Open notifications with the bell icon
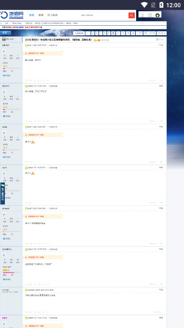 pos(142,15)
